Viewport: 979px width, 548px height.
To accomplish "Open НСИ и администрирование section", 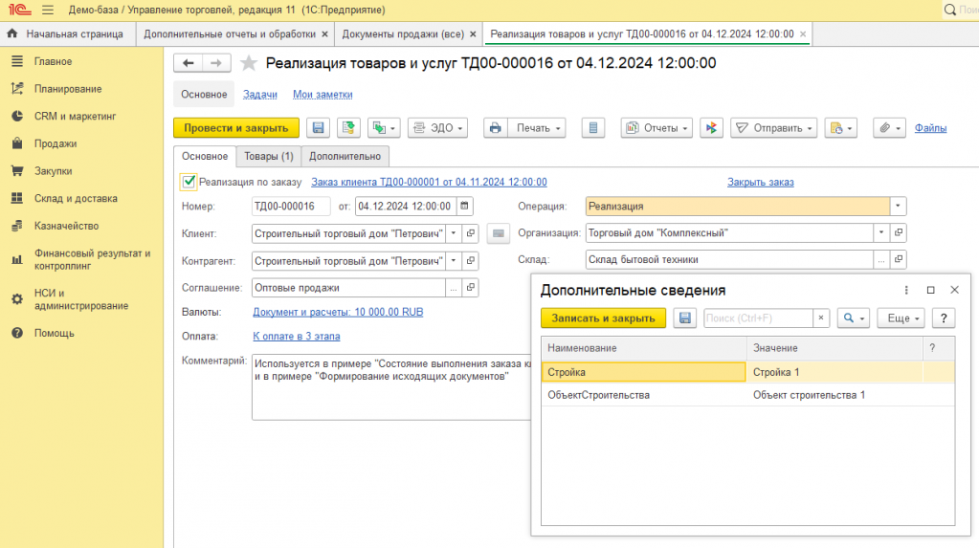I will [81, 299].
